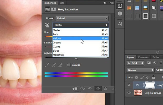The width and height of the screenshot is (163, 105).
Task: Filter layers by pixel layers icon
Action: (149, 63)
